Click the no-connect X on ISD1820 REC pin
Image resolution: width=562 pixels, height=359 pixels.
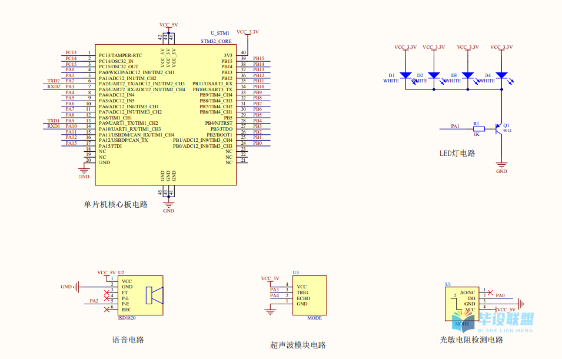107,310
